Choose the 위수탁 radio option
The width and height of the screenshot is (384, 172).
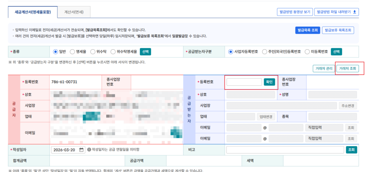tap(93, 52)
